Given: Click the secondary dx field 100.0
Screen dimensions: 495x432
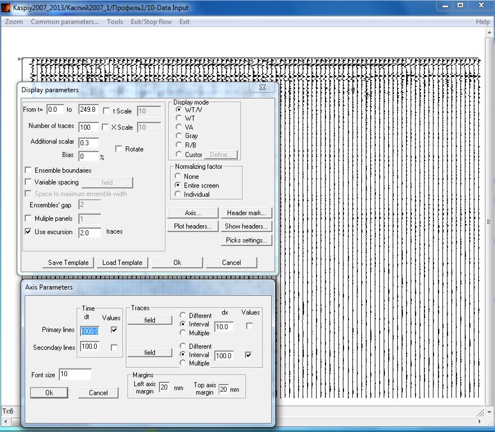Looking at the screenshot, I should 224,355.
